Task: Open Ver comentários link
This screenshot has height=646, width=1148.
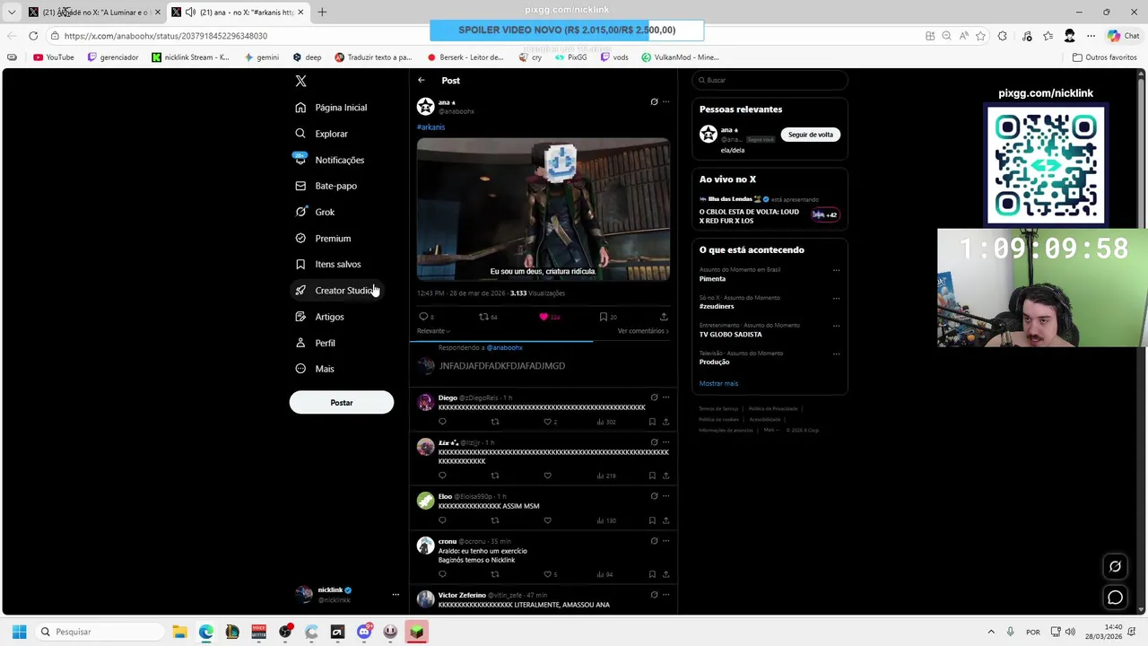Action: click(643, 331)
